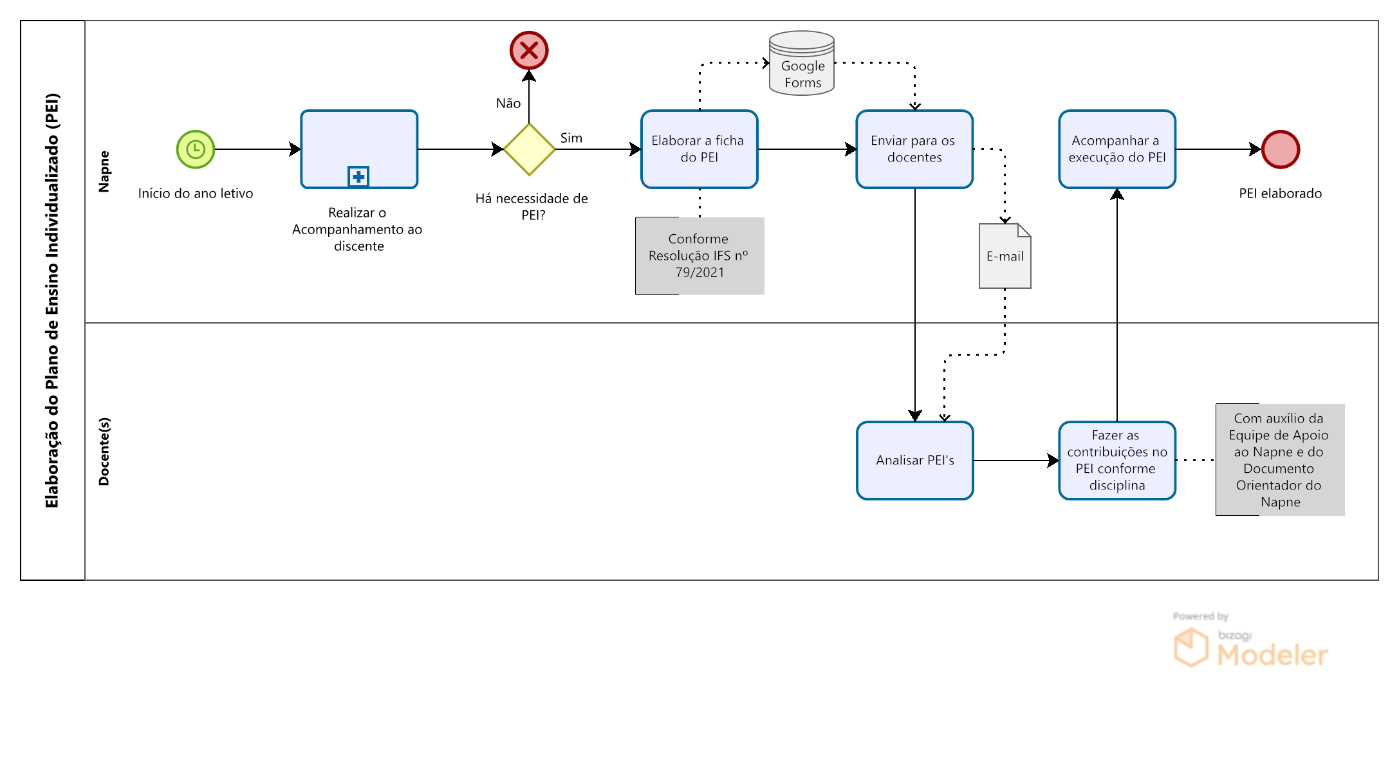1399x768 pixels.
Task: Select the Enviar para os docentes task
Action: (x=914, y=149)
